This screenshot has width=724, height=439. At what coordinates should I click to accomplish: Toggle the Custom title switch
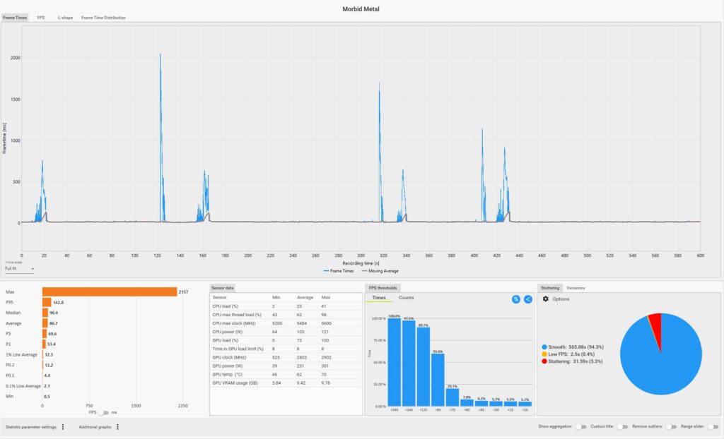[x=622, y=426]
